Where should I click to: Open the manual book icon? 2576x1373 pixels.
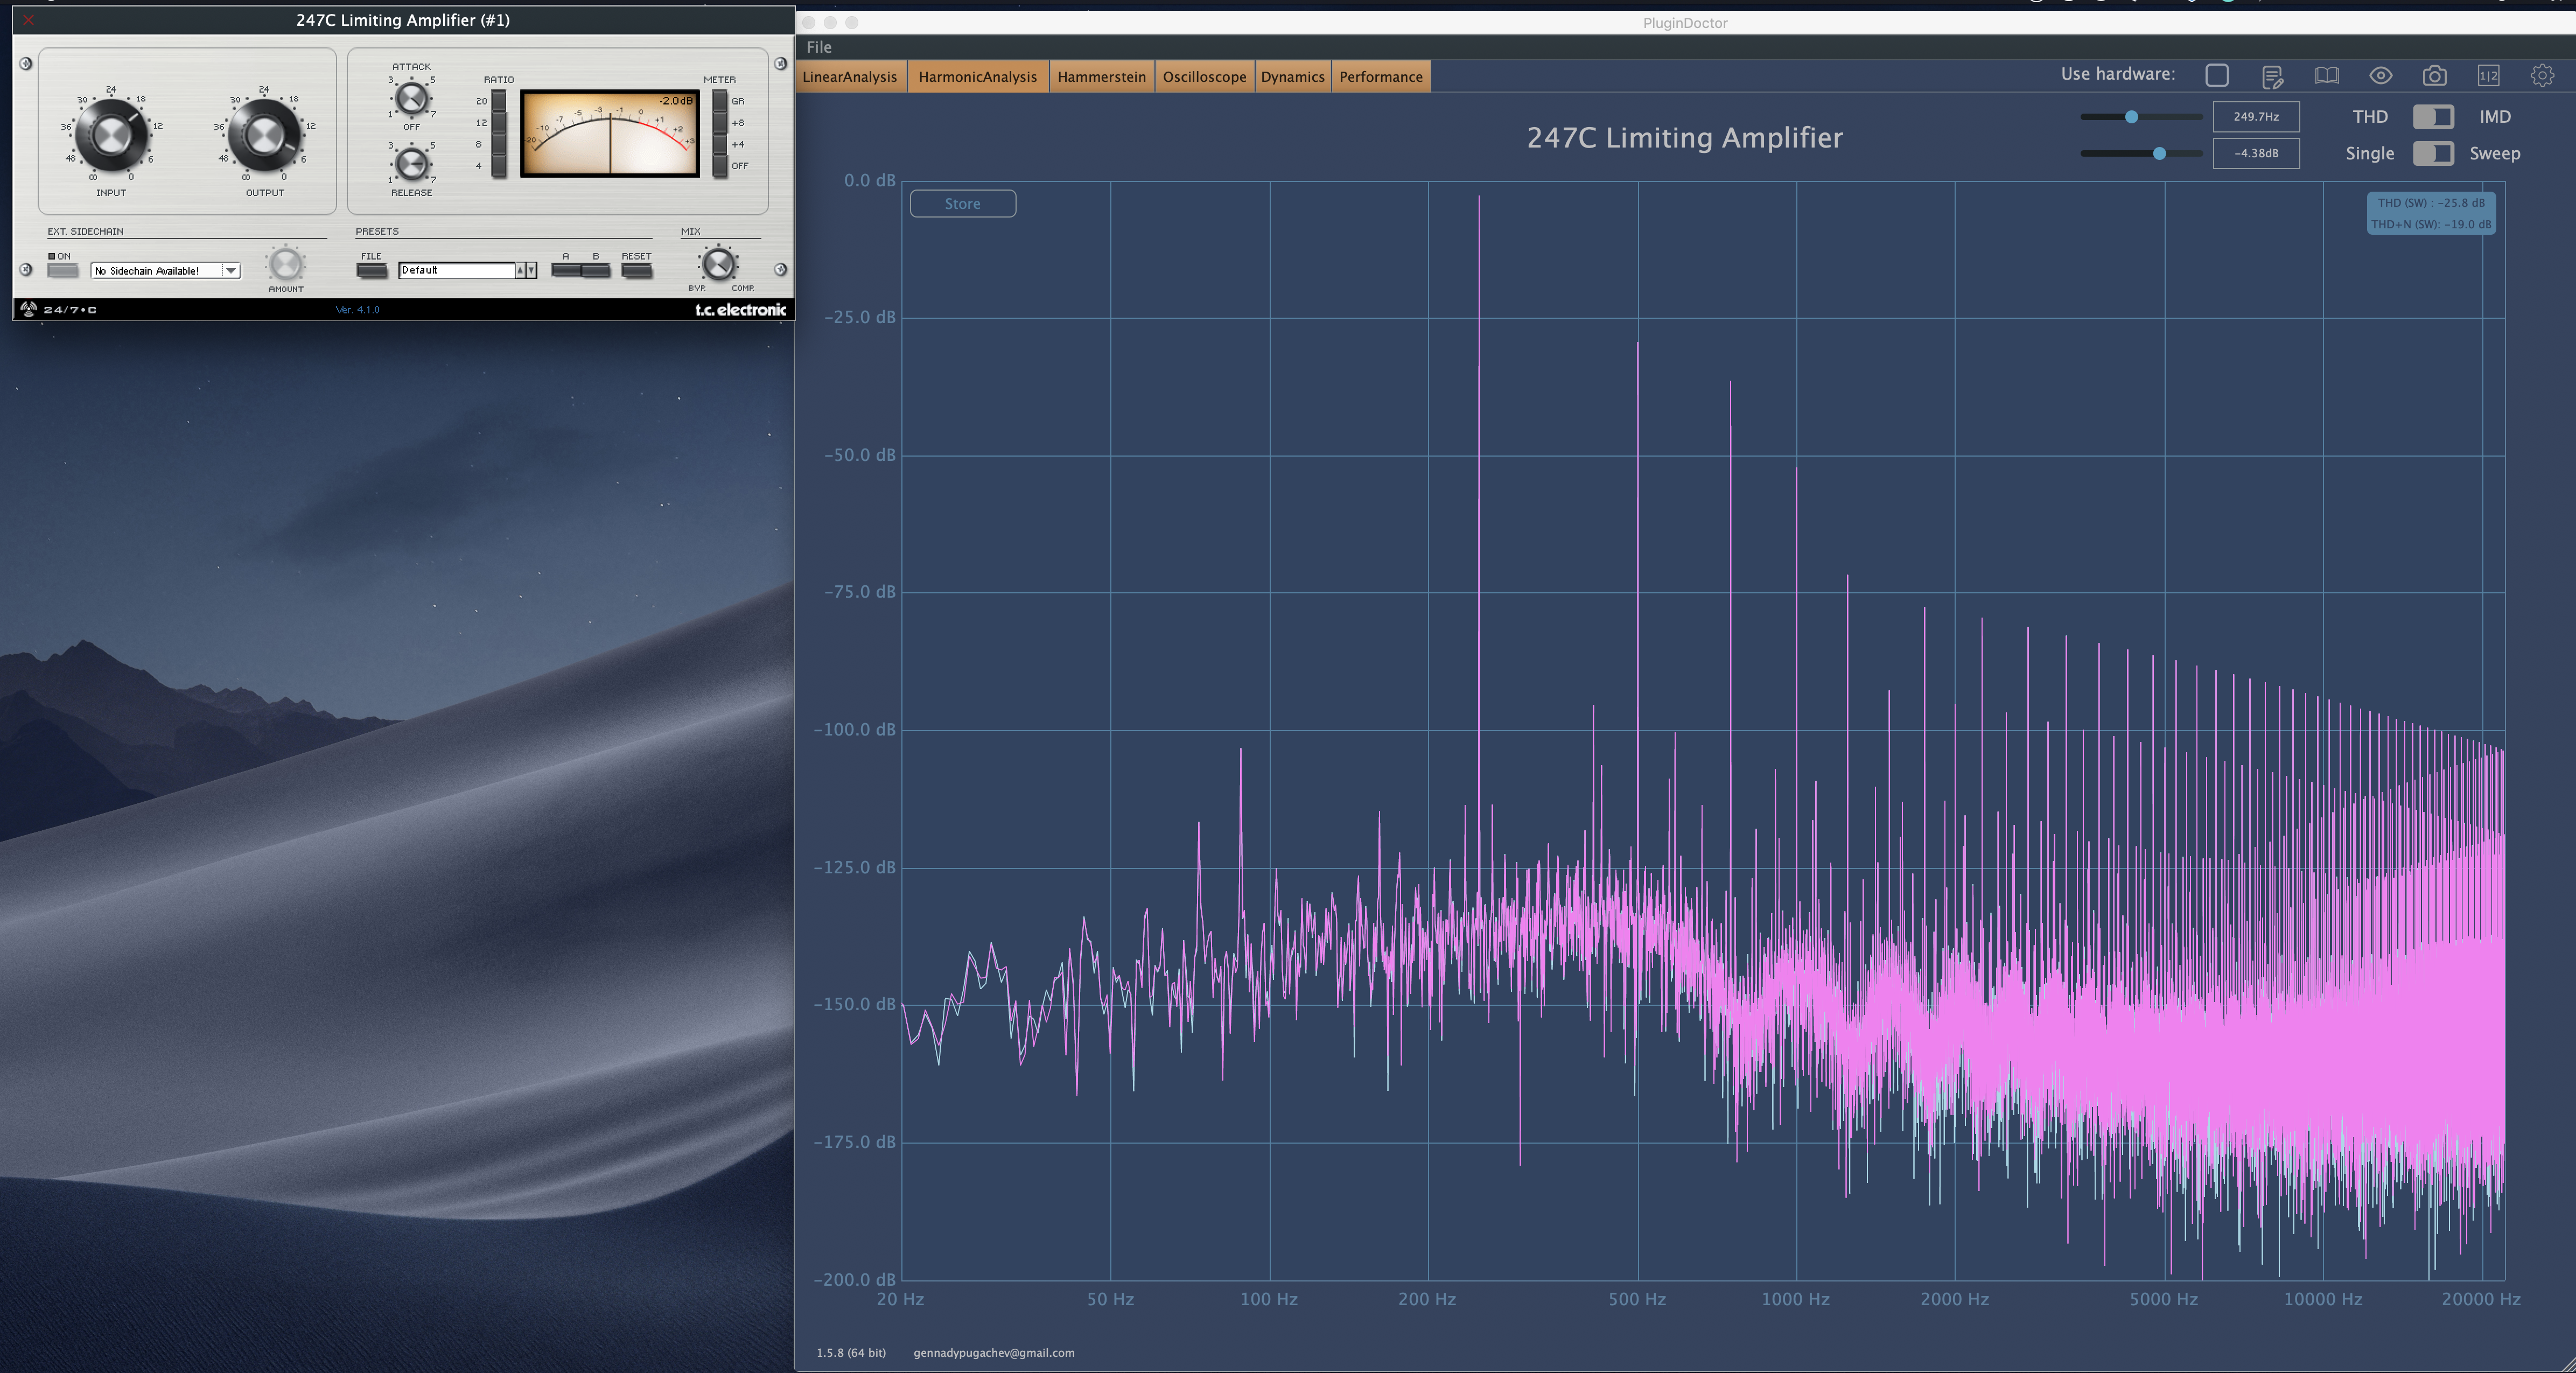coord(2327,76)
